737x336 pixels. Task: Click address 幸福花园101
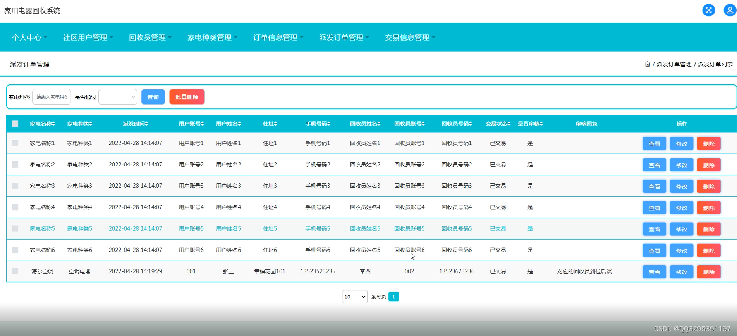coord(270,271)
